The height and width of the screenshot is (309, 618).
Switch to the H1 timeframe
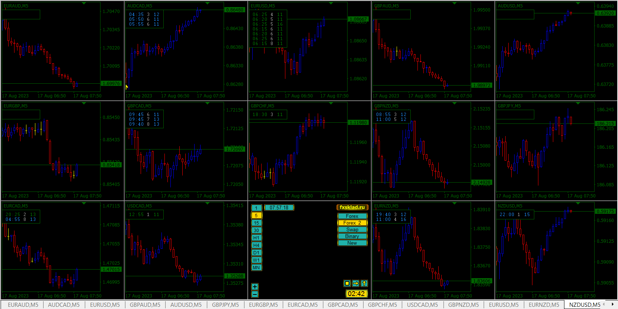(256, 238)
